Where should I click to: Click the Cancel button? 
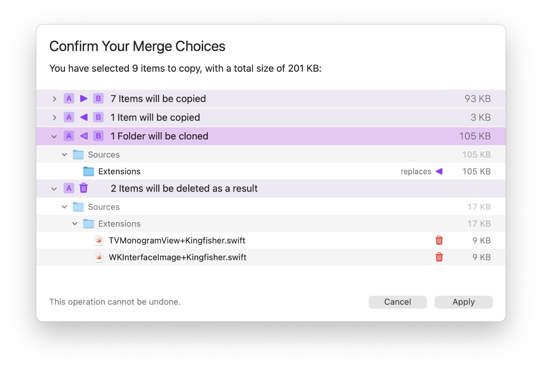[x=397, y=302]
